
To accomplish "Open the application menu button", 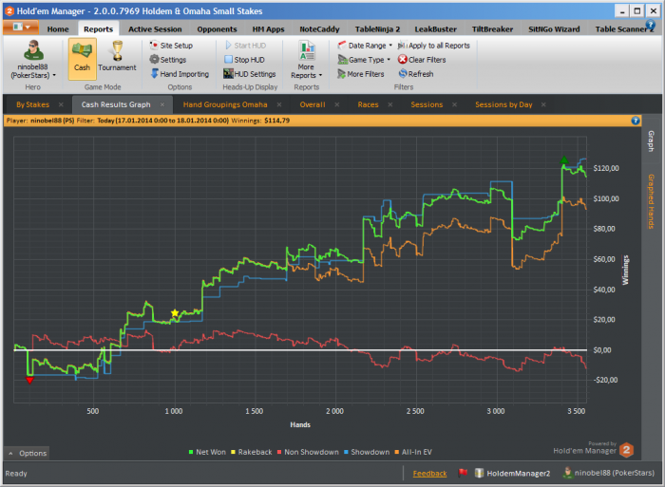I will point(21,28).
